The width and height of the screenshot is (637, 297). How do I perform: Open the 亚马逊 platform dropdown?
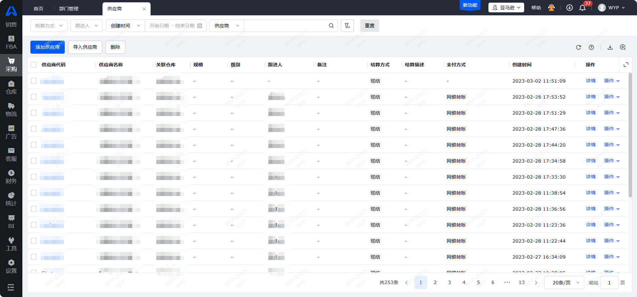506,8
